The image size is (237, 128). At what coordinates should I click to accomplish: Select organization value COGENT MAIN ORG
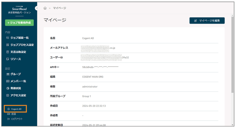(x=93, y=77)
